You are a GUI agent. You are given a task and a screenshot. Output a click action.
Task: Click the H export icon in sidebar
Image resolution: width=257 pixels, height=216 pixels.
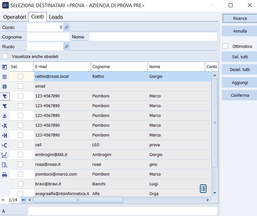[x=5, y=136]
